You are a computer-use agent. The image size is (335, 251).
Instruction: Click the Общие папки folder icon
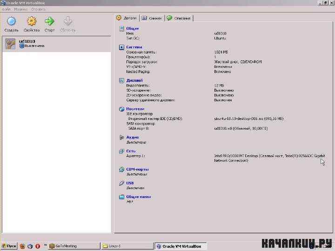(121, 197)
